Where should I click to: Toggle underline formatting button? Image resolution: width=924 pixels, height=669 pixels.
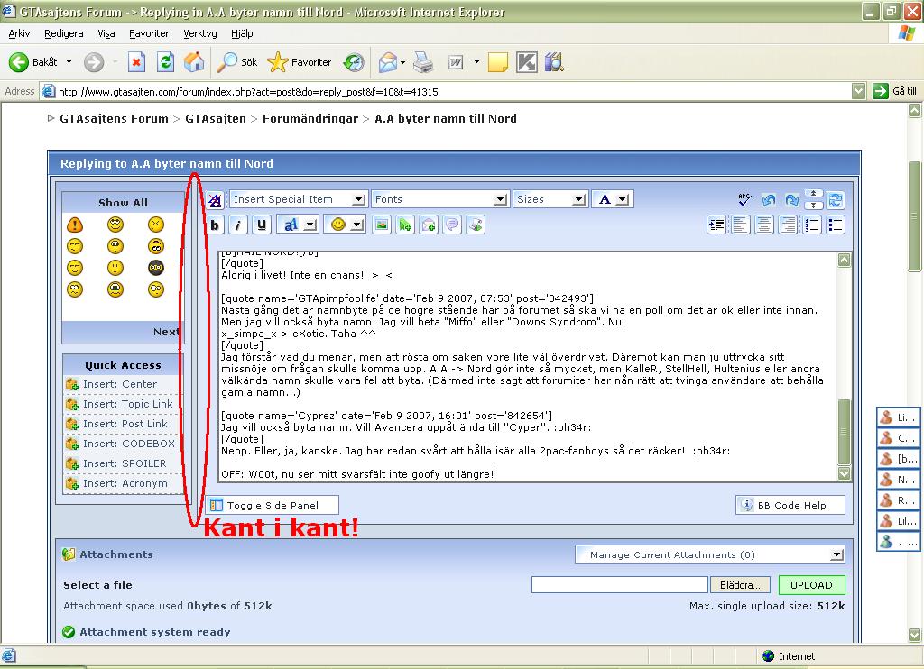point(262,225)
